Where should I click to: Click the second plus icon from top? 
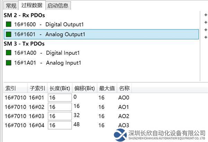[206, 22]
